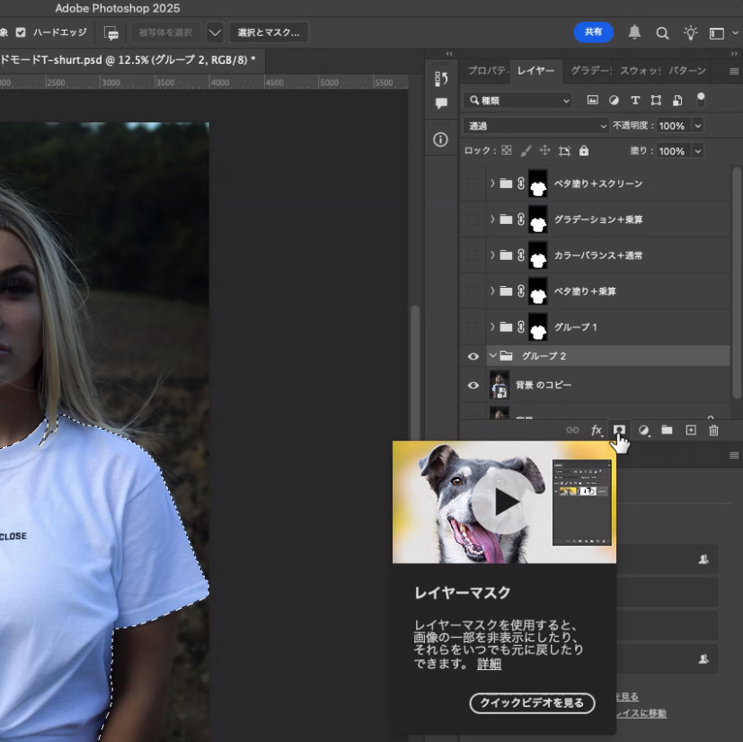Switch to the パターン tab
The height and width of the screenshot is (742, 743).
687,71
